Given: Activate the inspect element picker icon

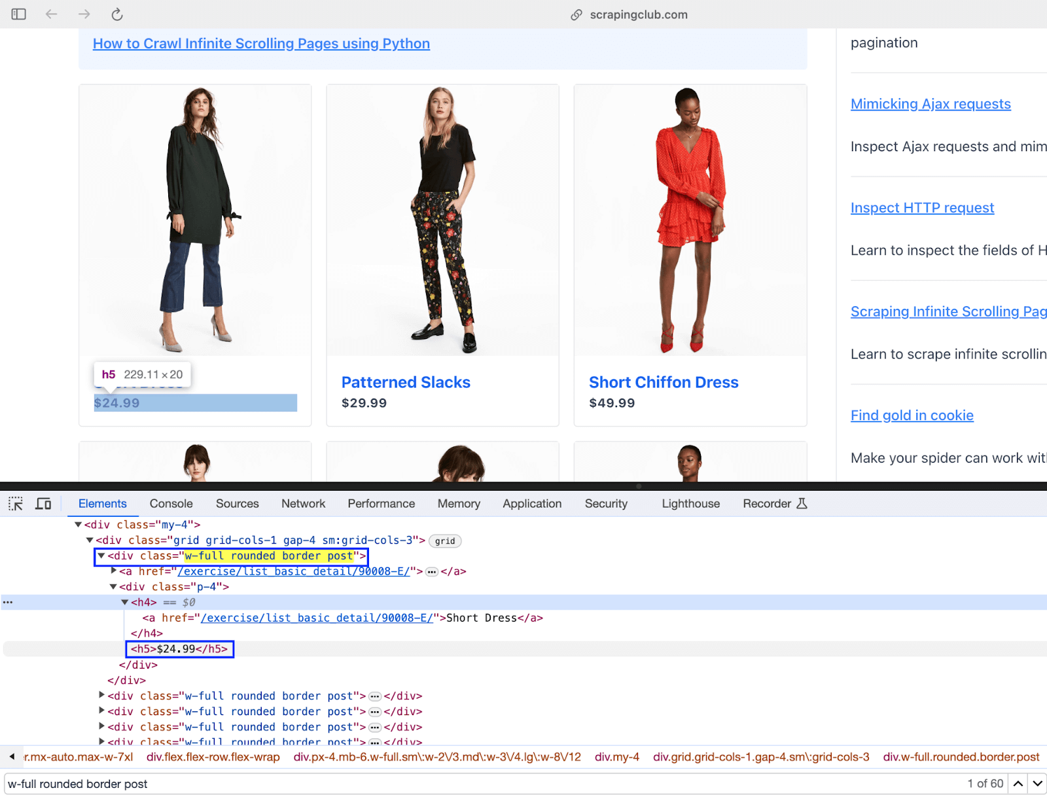Looking at the screenshot, I should 16,503.
